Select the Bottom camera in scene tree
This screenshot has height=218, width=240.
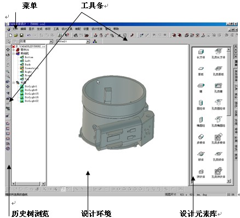27,57
